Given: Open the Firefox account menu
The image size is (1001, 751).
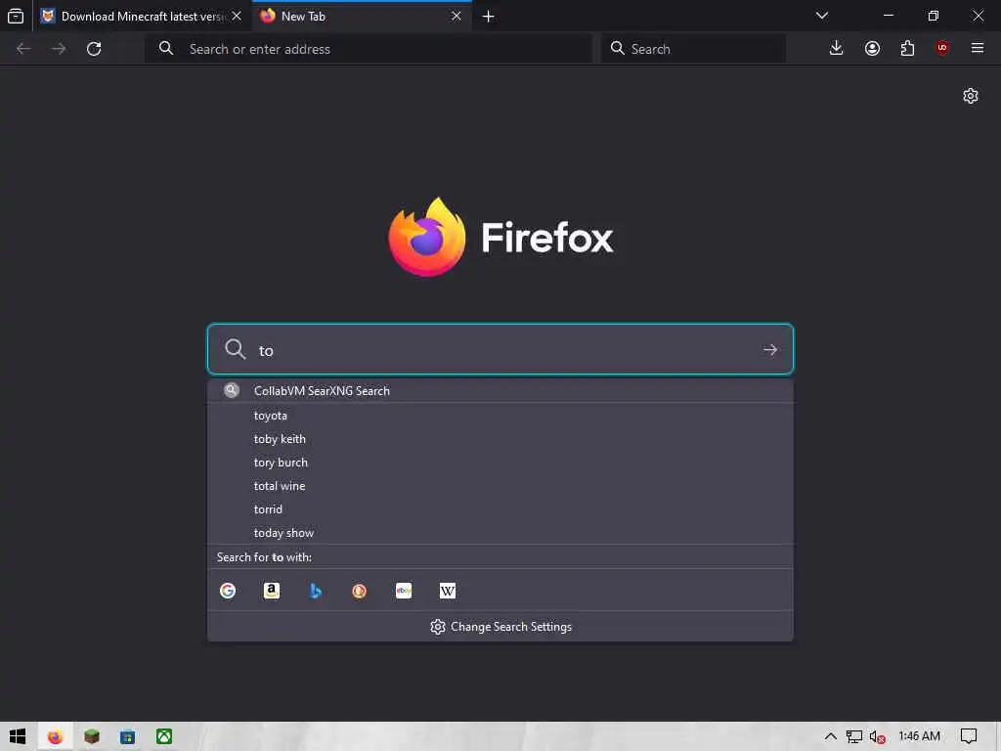Looking at the screenshot, I should [872, 49].
